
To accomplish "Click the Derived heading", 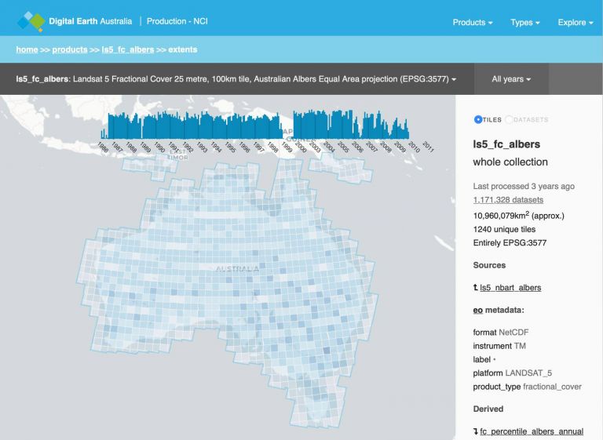I will pos(488,409).
